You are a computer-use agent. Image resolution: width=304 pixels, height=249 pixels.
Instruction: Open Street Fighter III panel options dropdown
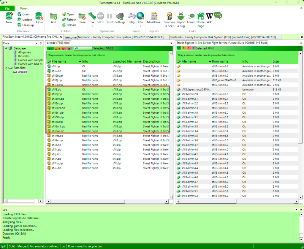301,43
